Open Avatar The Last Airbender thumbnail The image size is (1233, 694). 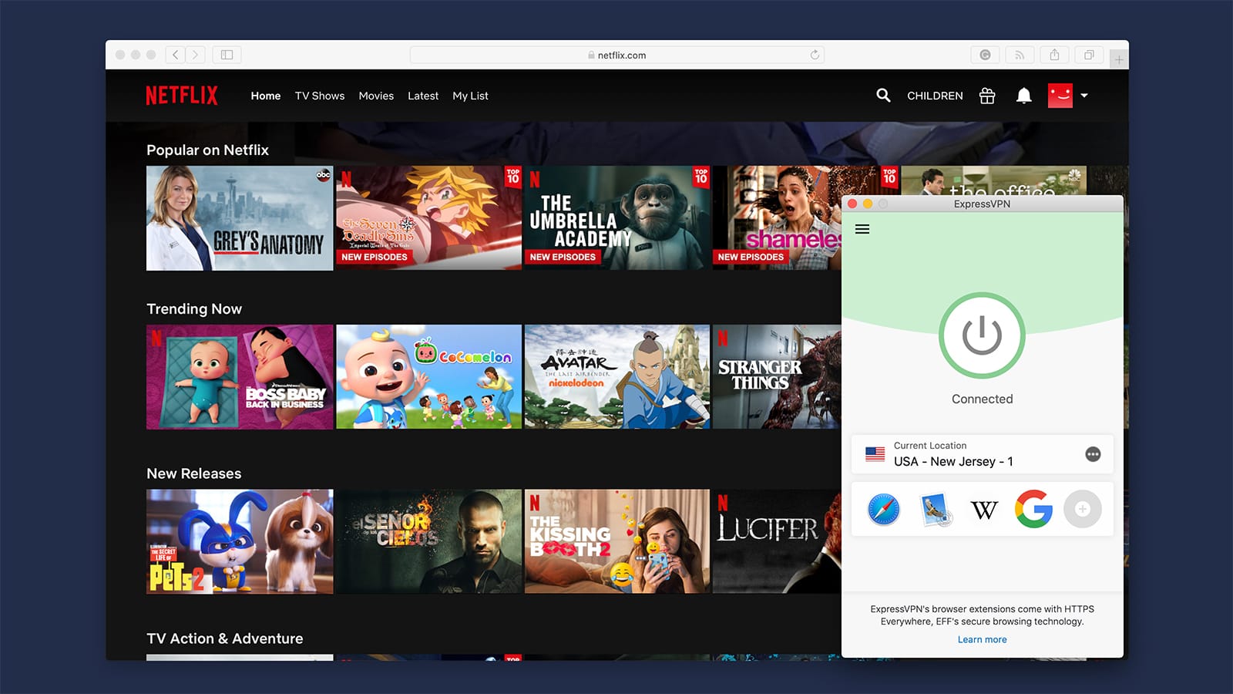(617, 377)
